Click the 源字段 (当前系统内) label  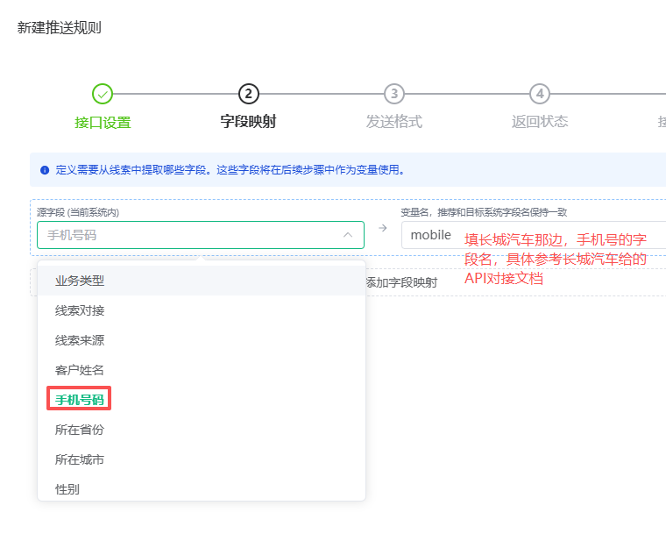tap(78, 212)
